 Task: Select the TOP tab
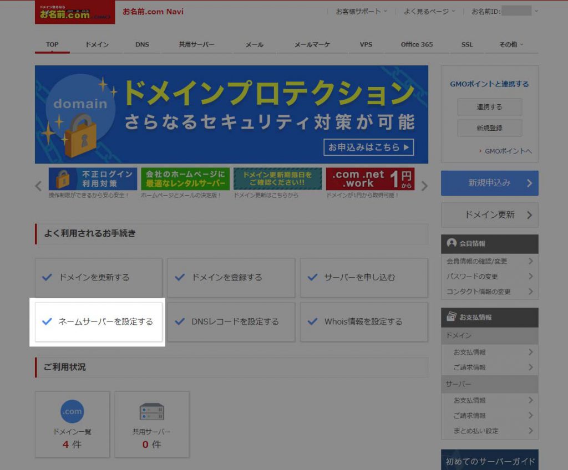52,44
